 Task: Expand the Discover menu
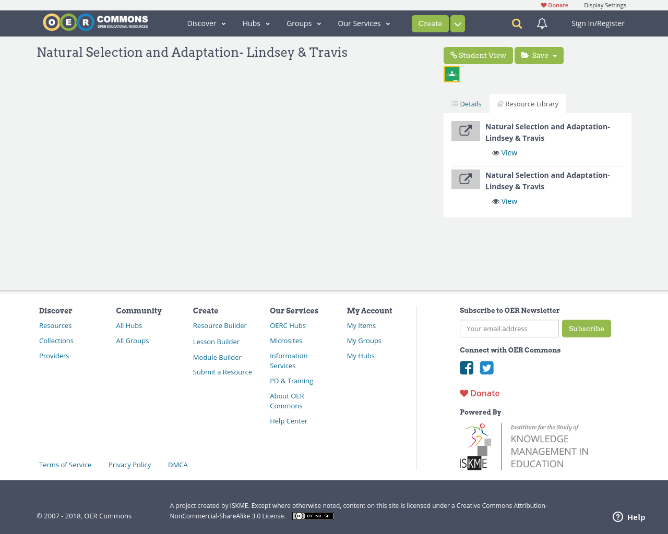click(x=206, y=23)
